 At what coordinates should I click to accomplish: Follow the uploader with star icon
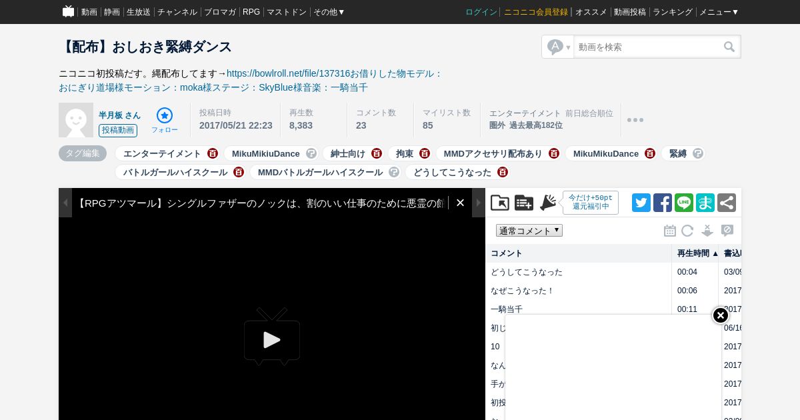click(165, 115)
